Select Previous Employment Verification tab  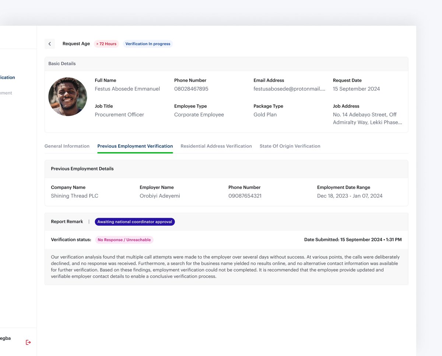[x=135, y=146]
